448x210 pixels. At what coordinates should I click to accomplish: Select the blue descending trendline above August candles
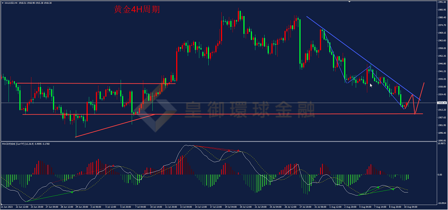pyautogui.click(x=363, y=58)
